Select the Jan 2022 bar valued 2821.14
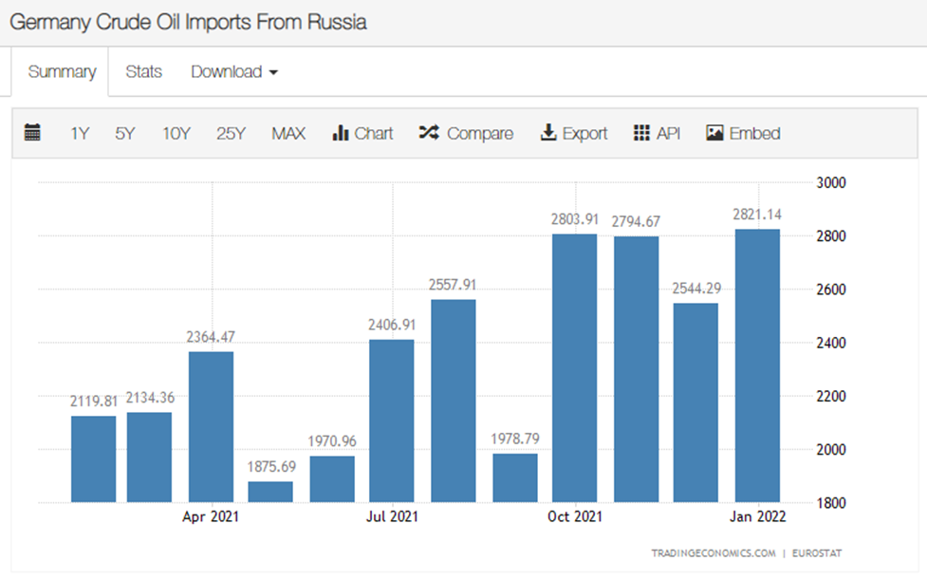This screenshot has height=580, width=927. click(757, 366)
